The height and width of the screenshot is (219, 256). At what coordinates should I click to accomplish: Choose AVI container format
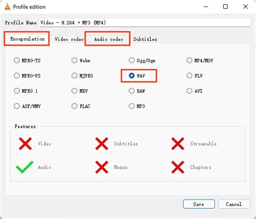189,91
